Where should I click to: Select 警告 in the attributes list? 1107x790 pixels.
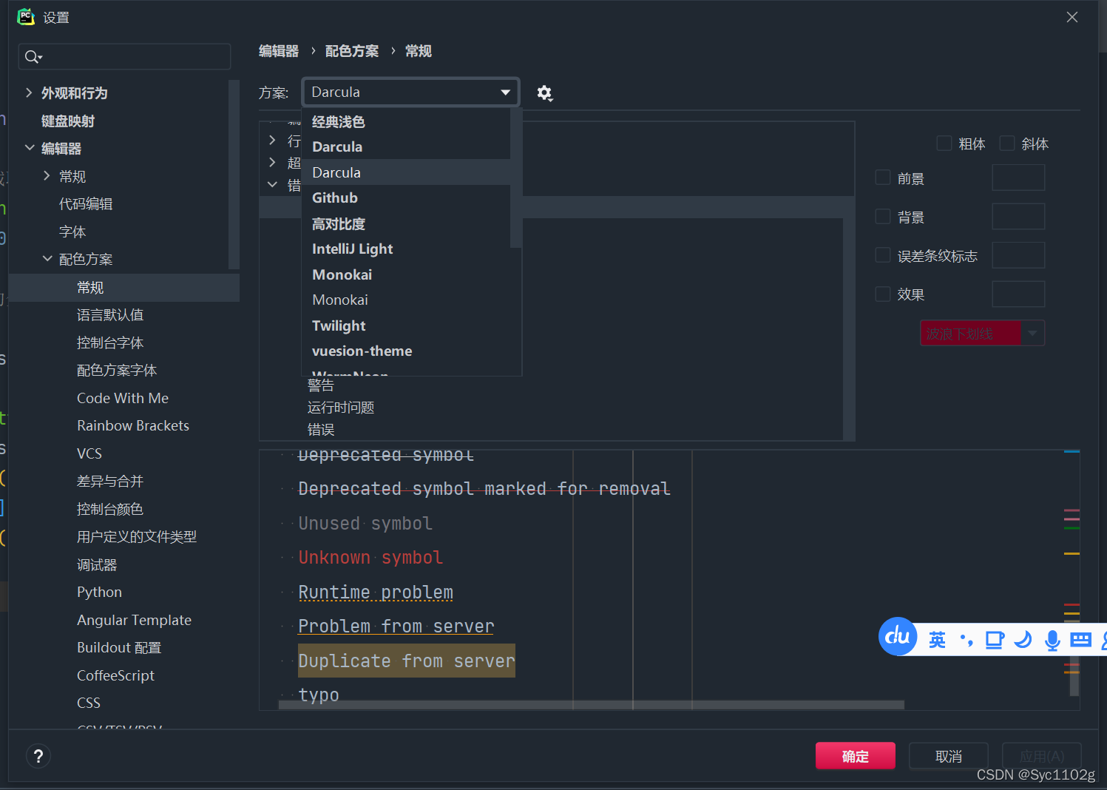[x=321, y=385]
